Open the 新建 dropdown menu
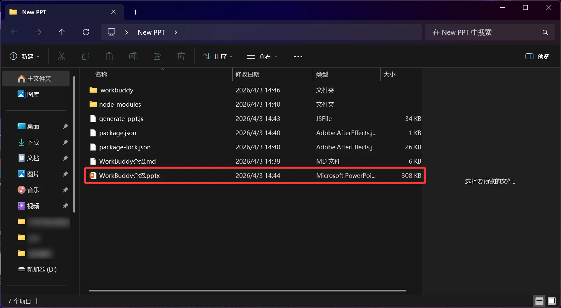This screenshot has width=561, height=308. click(x=25, y=56)
